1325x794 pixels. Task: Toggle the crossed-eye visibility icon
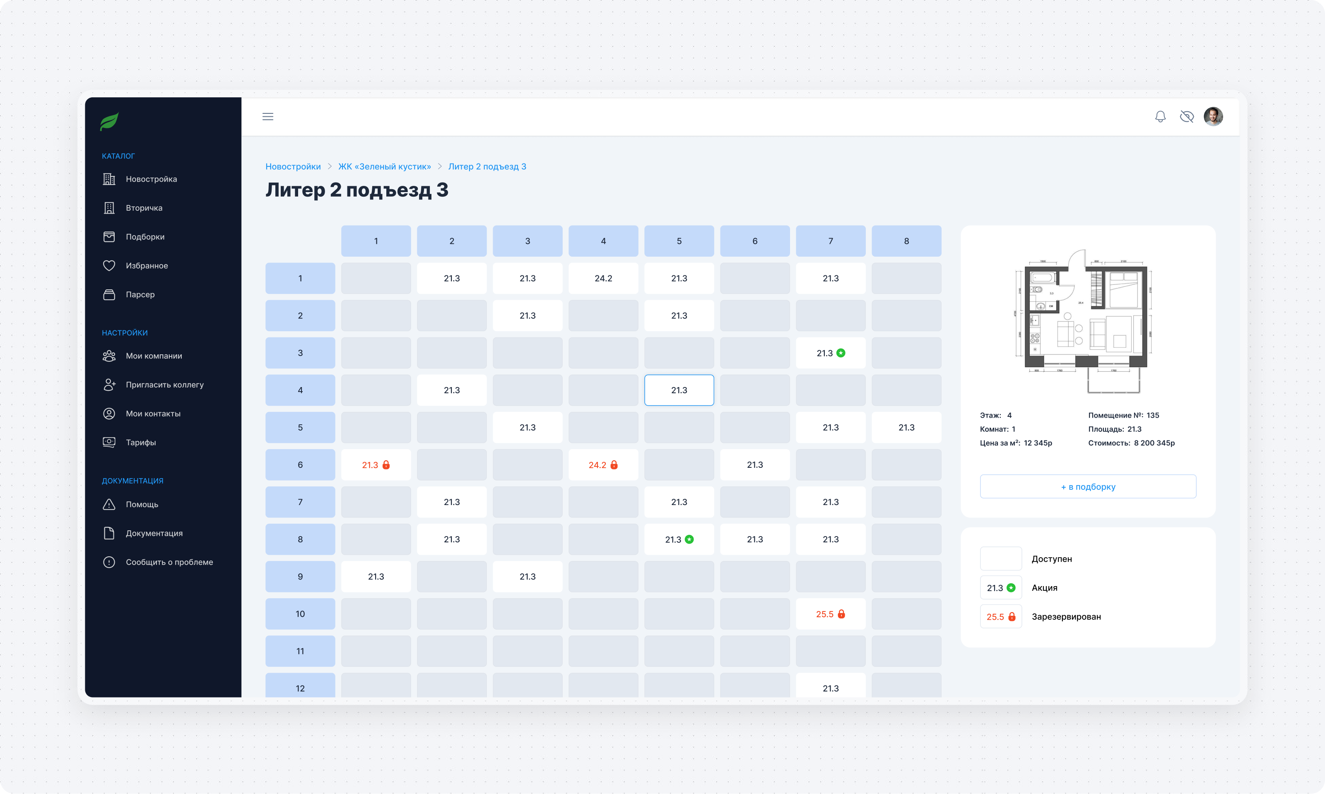[1186, 117]
